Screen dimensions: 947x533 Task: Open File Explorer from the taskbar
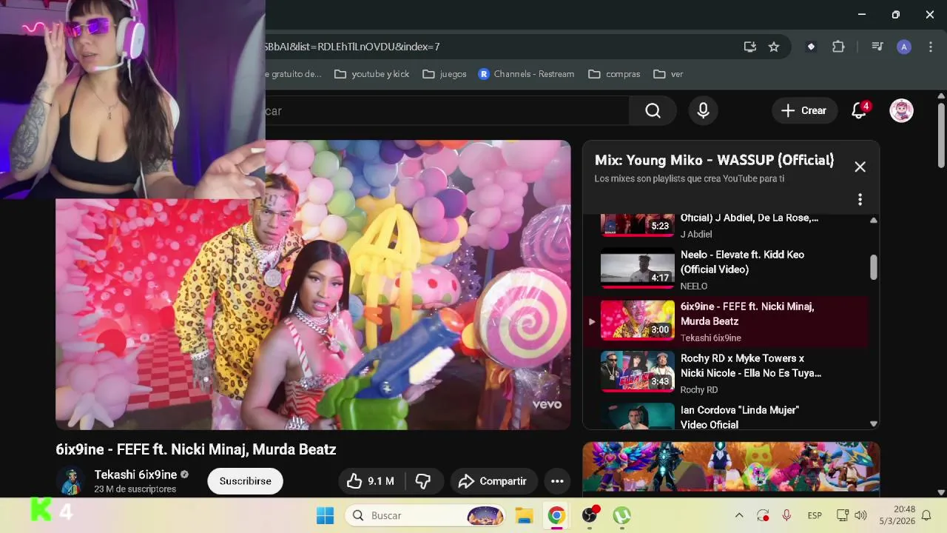(524, 515)
